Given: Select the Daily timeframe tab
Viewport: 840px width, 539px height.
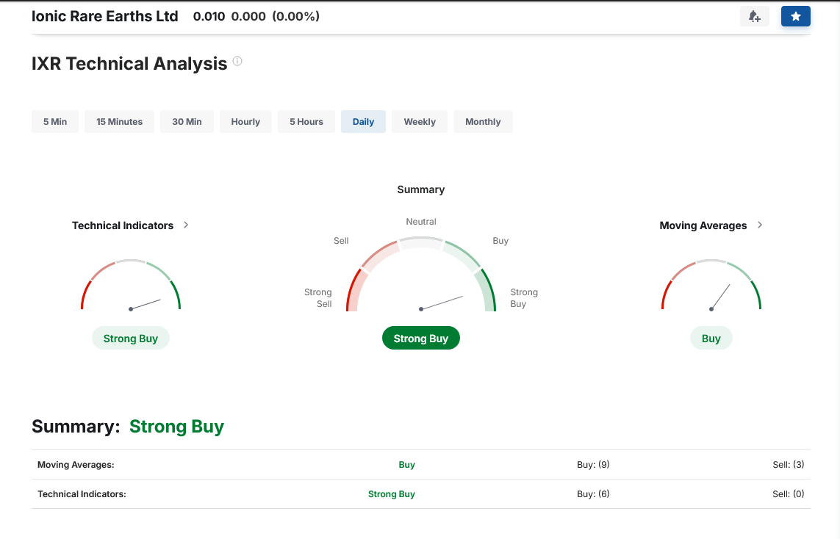Looking at the screenshot, I should 363,121.
